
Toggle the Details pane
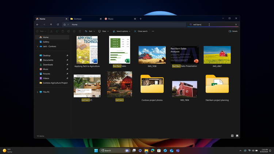tap(233, 31)
